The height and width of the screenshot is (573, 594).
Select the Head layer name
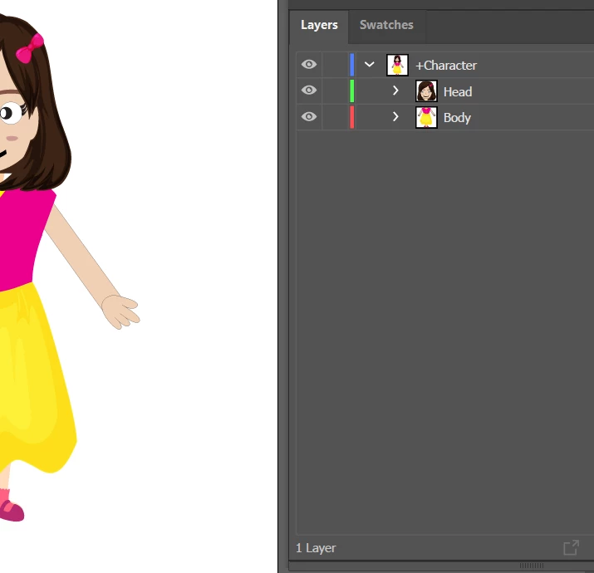pyautogui.click(x=458, y=91)
